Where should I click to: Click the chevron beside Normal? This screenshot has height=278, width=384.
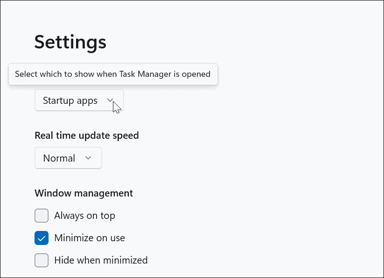pos(88,158)
